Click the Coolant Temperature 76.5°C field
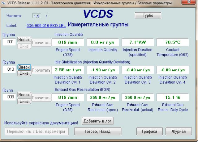198x142 pixels. (172, 42)
